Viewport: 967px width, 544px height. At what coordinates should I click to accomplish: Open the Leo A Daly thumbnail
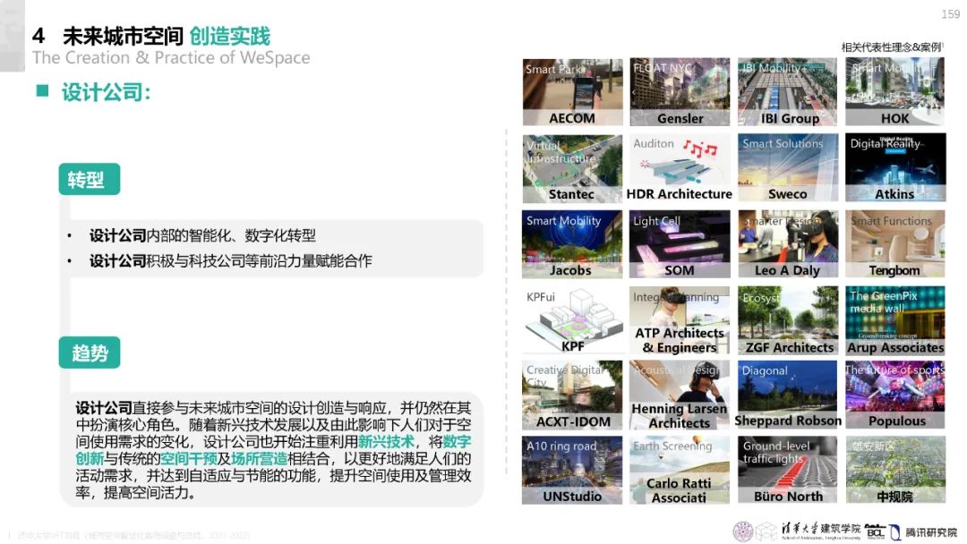[x=788, y=244]
